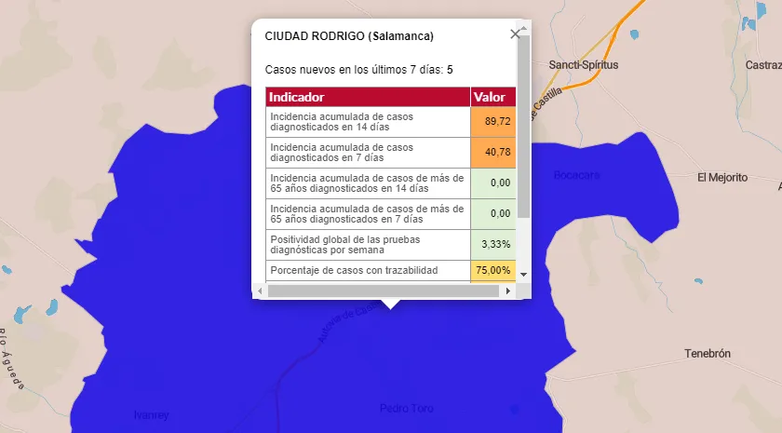This screenshot has width=782, height=433.
Task: Click the vertical scrollbar down arrow
Action: [x=523, y=275]
